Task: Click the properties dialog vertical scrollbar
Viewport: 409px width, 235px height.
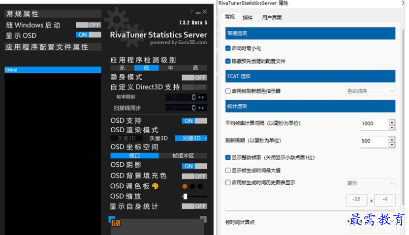Action: pyautogui.click(x=403, y=117)
